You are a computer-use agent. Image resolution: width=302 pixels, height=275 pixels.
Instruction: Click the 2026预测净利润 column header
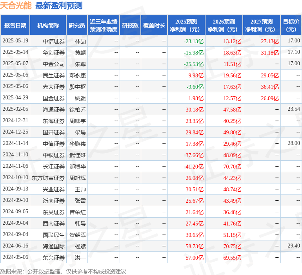[x=224, y=26]
